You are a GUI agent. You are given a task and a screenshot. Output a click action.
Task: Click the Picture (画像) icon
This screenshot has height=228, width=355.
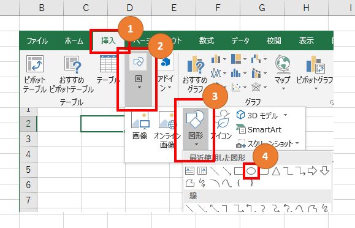pos(140,126)
